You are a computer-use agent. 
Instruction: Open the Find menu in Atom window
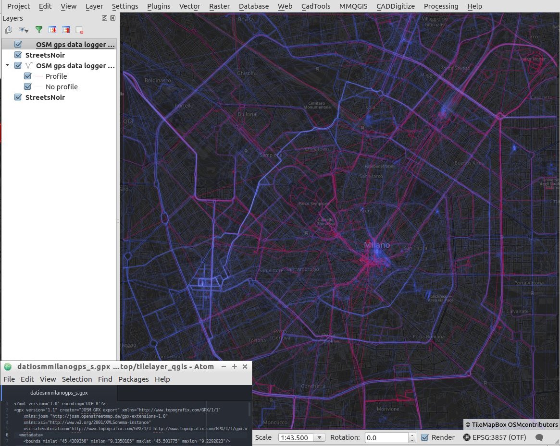click(105, 379)
